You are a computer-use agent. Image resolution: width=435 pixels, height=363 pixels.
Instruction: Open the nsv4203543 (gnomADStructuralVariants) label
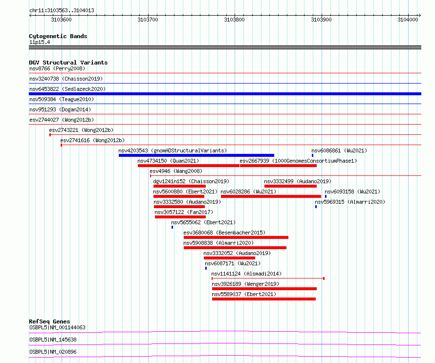173,150
